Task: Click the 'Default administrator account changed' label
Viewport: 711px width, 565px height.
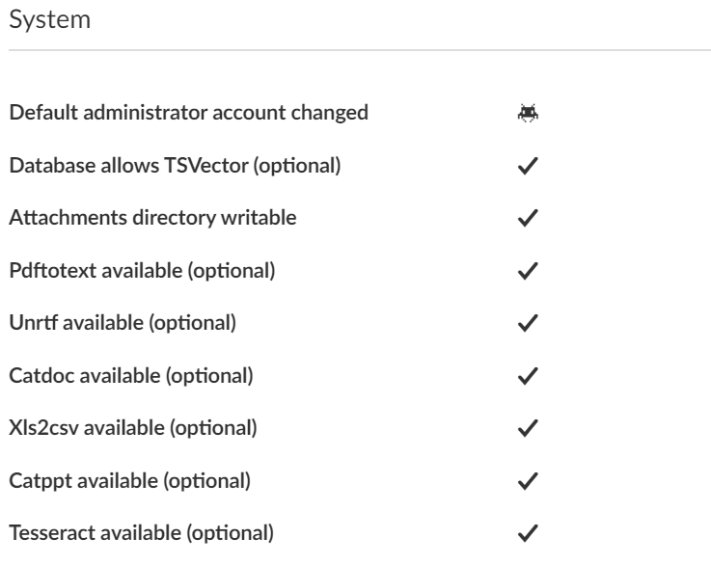Action: click(189, 113)
